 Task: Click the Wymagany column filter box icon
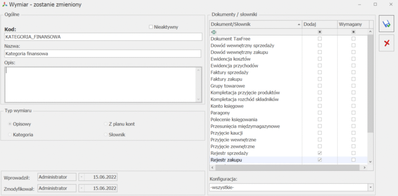[x=353, y=32]
